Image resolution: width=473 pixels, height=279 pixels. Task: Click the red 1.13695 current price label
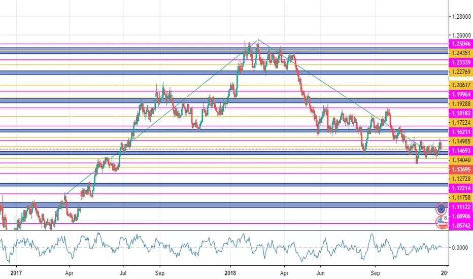[461, 169]
